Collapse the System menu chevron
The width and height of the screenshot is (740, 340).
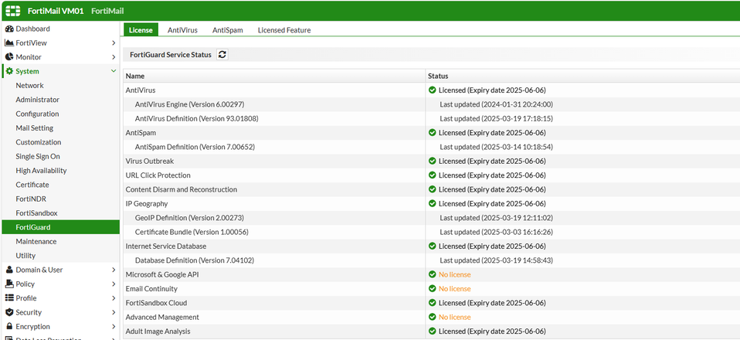point(114,71)
